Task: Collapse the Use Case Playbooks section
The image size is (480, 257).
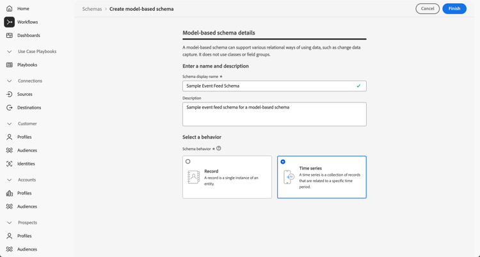Action: point(10,52)
